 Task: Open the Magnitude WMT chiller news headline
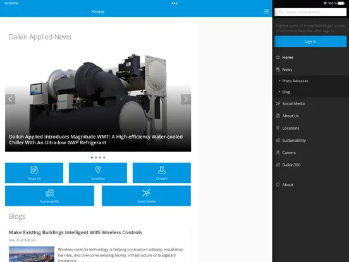click(96, 139)
